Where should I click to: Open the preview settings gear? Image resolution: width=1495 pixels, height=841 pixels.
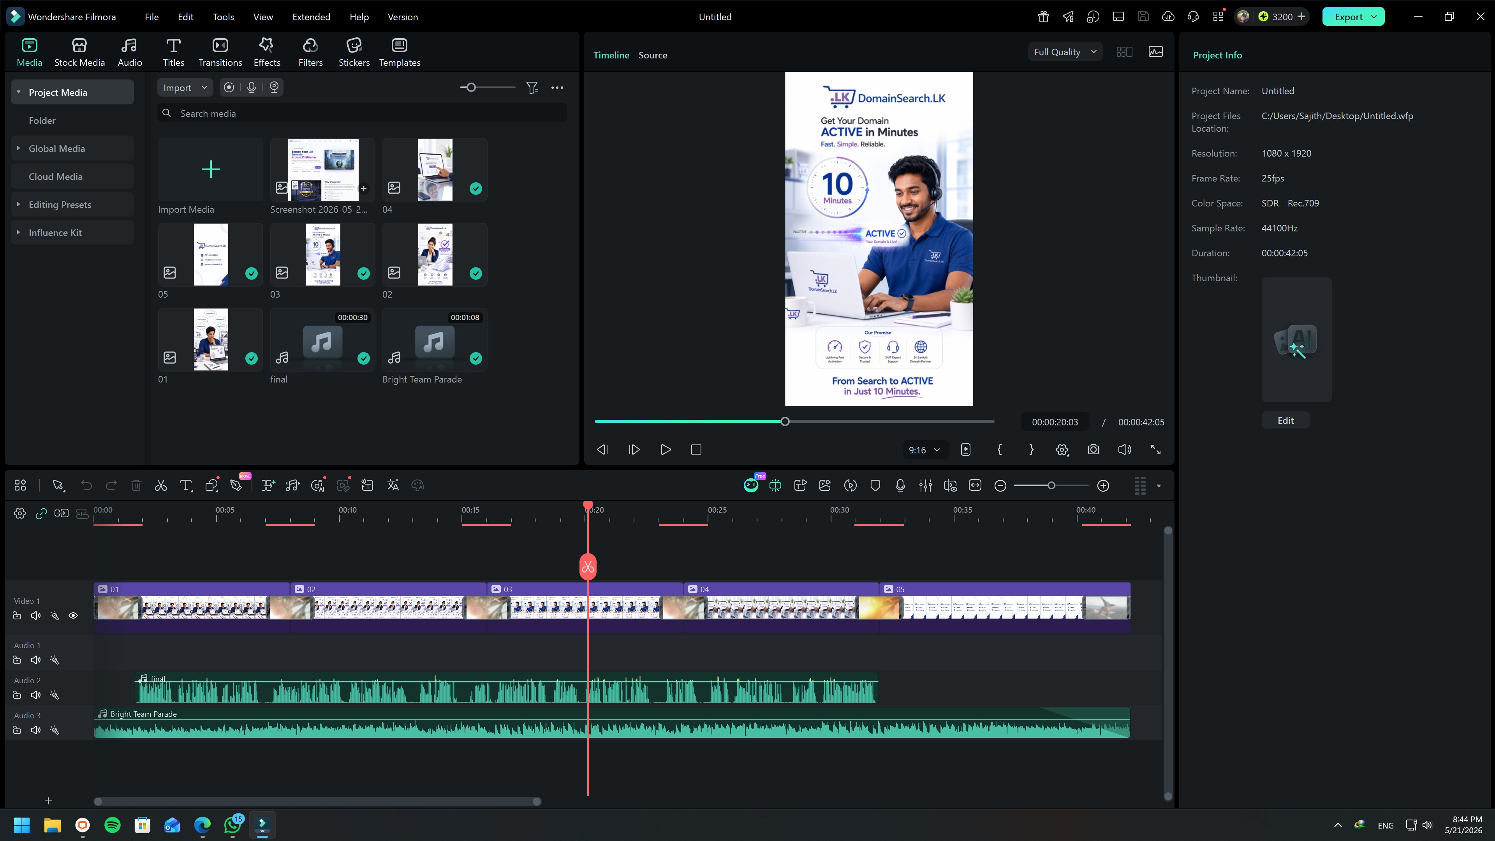[x=1062, y=450]
